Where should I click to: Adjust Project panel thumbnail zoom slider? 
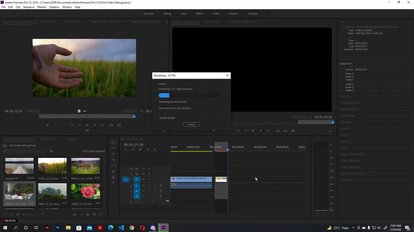(x=30, y=215)
